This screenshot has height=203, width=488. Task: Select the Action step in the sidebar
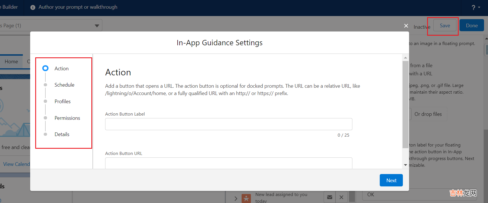click(x=61, y=69)
